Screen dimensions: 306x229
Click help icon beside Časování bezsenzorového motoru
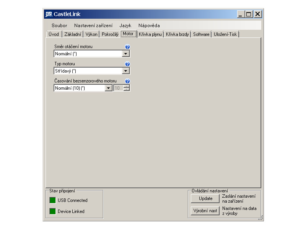(x=127, y=81)
